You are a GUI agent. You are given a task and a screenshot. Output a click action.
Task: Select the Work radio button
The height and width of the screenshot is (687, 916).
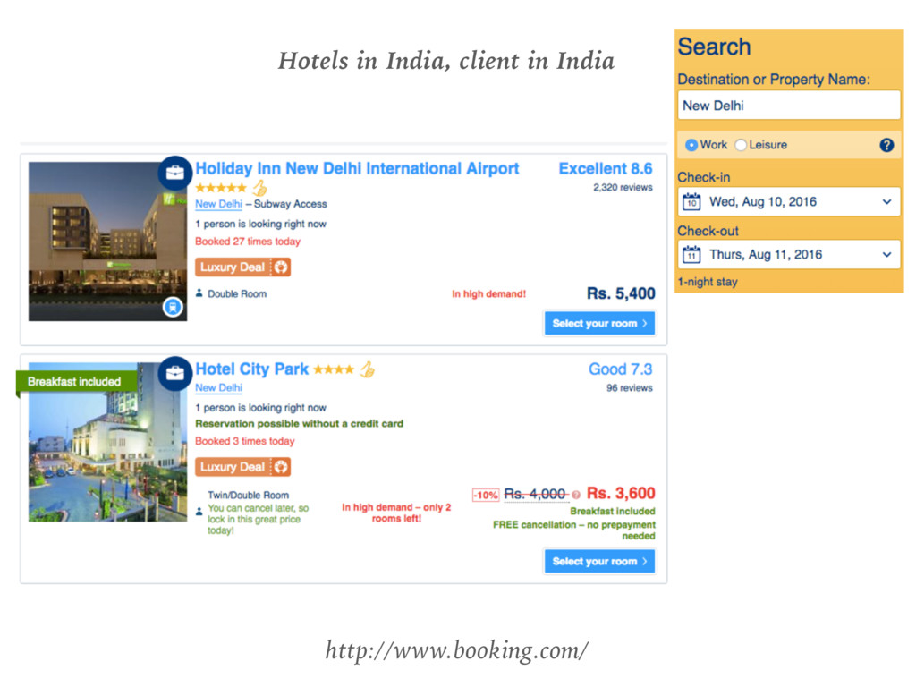pyautogui.click(x=691, y=145)
